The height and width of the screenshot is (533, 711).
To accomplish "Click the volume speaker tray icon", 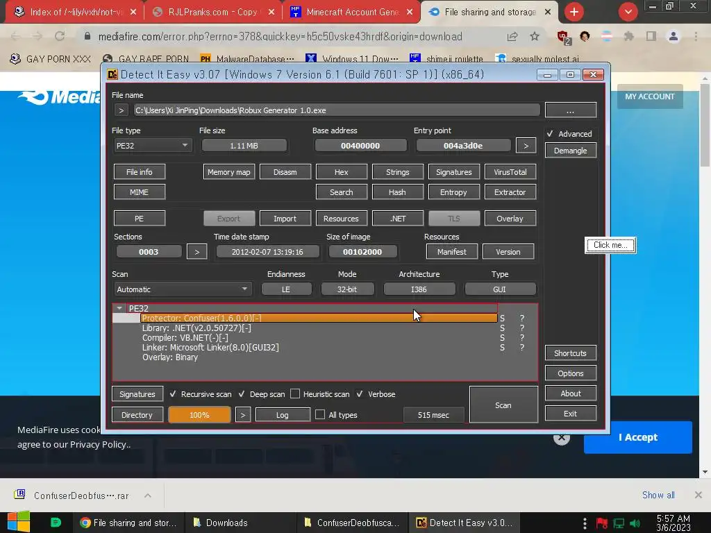I will [635, 523].
